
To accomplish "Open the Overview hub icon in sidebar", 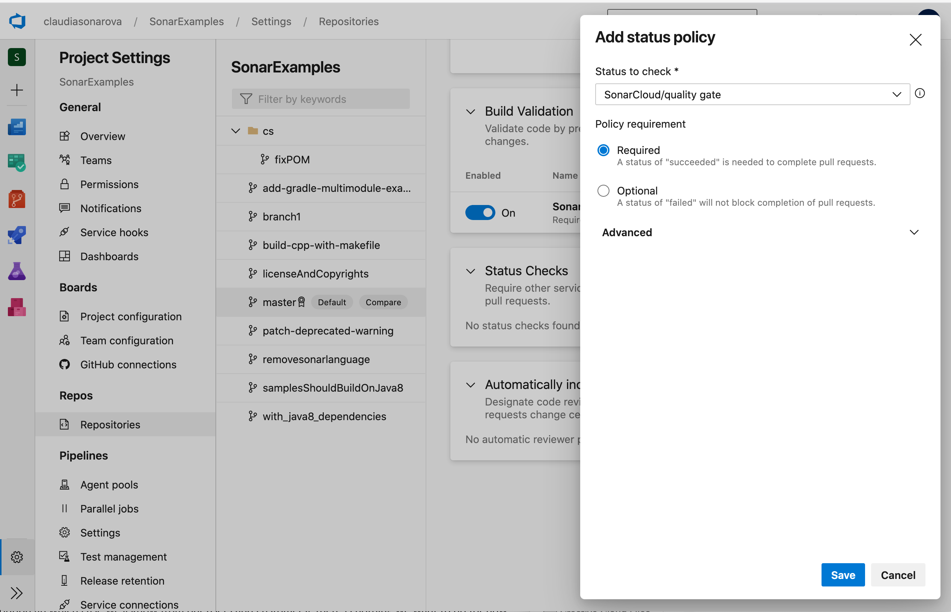I will [x=17, y=127].
